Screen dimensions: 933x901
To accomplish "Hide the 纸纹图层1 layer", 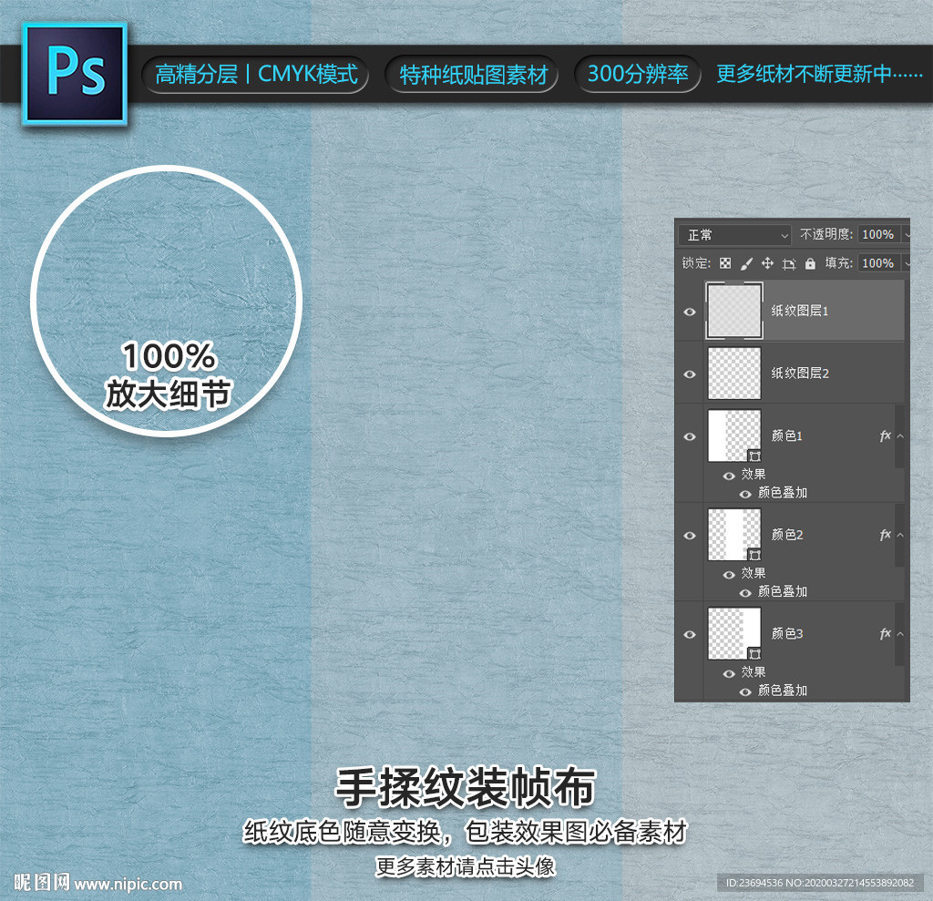I will pyautogui.click(x=690, y=312).
